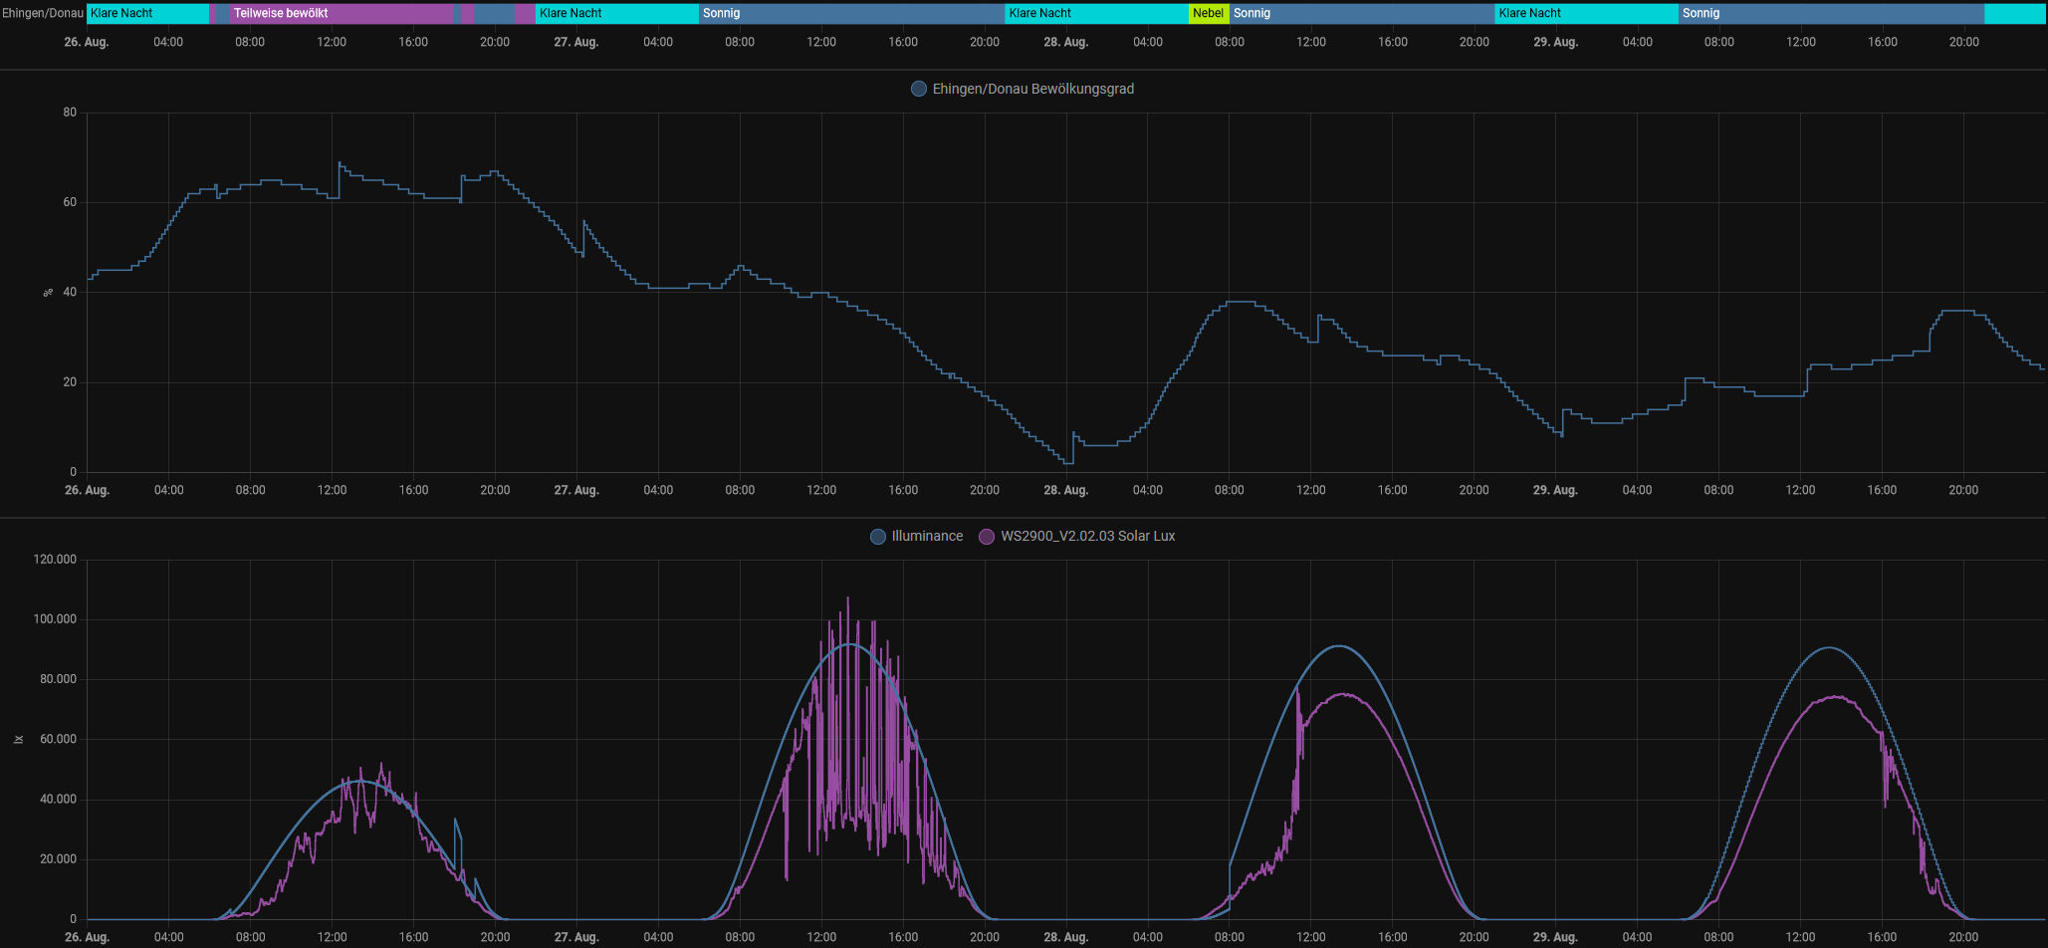Click the 28. Aug. label under the Illuminance chart

pos(1065,937)
